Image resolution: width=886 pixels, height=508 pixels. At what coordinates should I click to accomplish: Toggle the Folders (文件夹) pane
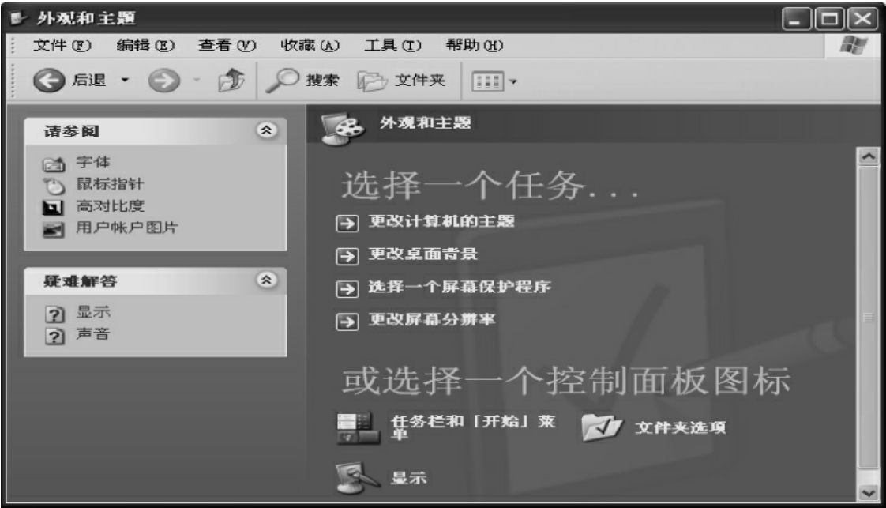[x=401, y=81]
